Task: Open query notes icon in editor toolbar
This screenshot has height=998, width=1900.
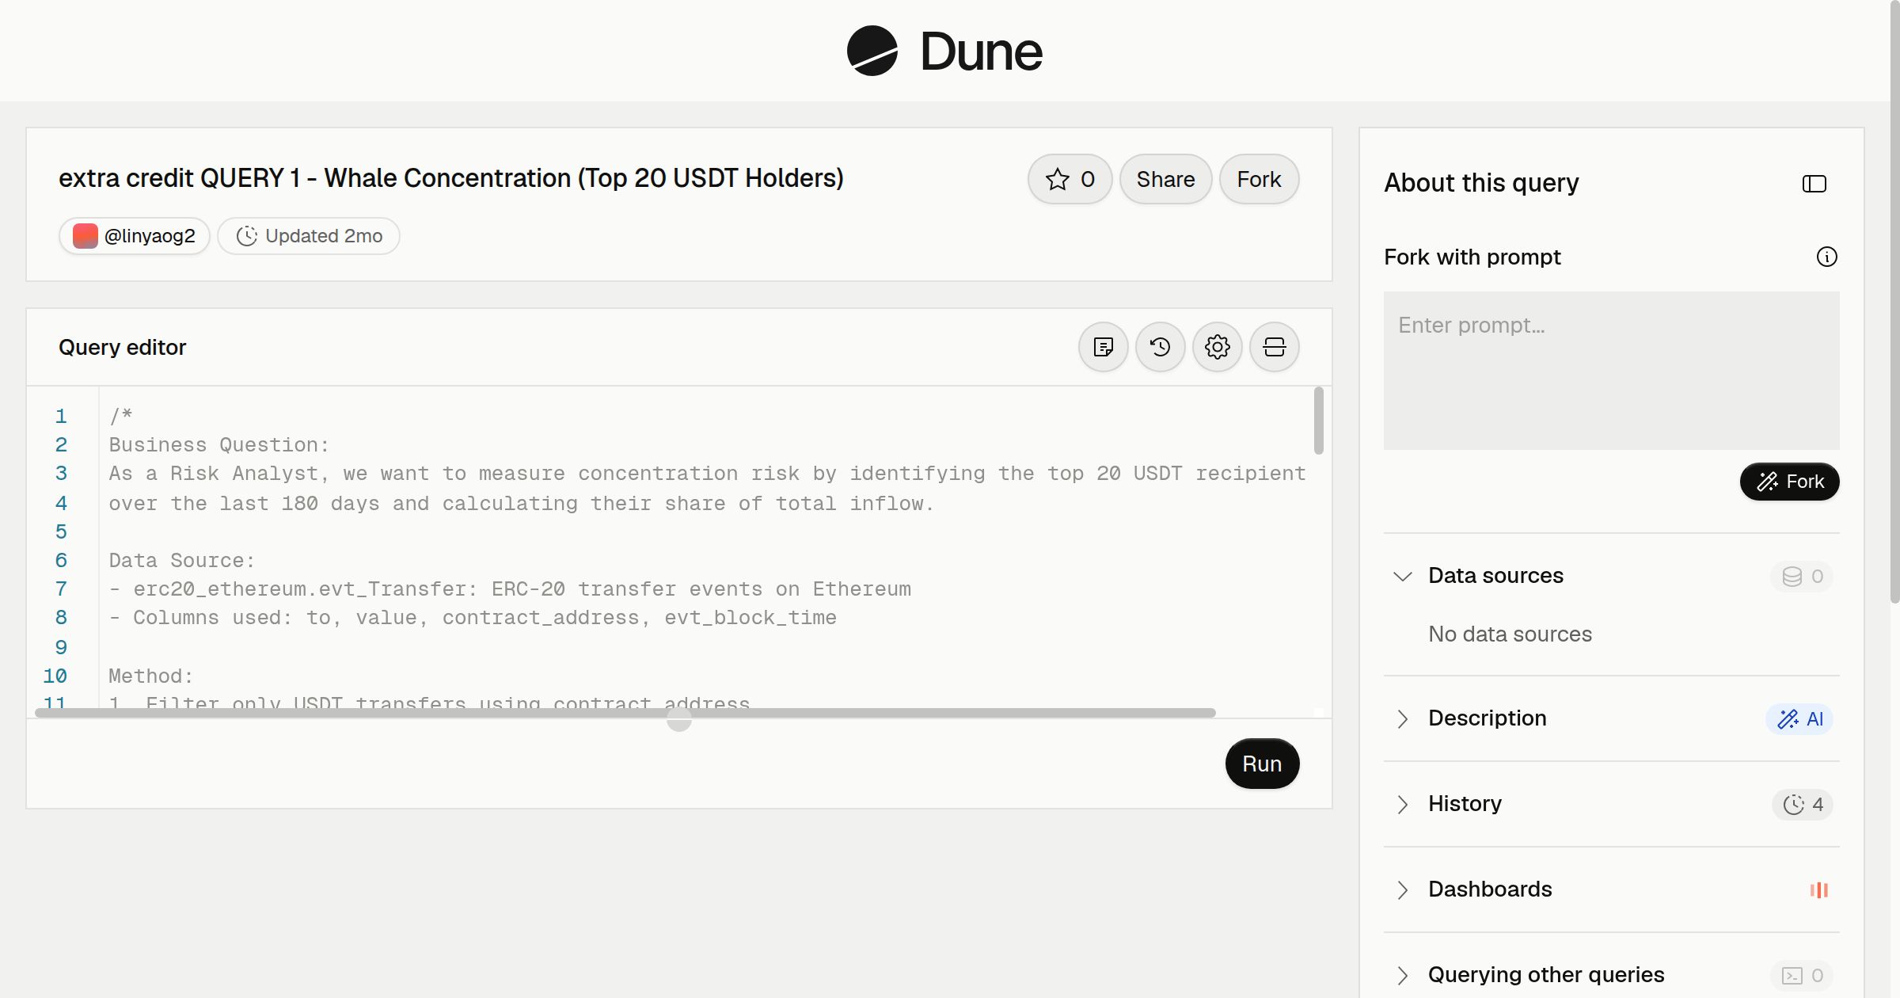Action: click(1104, 347)
